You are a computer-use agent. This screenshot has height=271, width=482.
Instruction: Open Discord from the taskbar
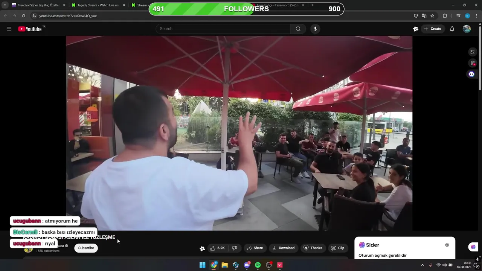pyautogui.click(x=247, y=265)
